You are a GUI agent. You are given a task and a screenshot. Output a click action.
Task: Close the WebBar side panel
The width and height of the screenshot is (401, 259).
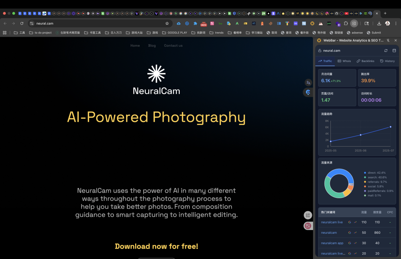[396, 40]
